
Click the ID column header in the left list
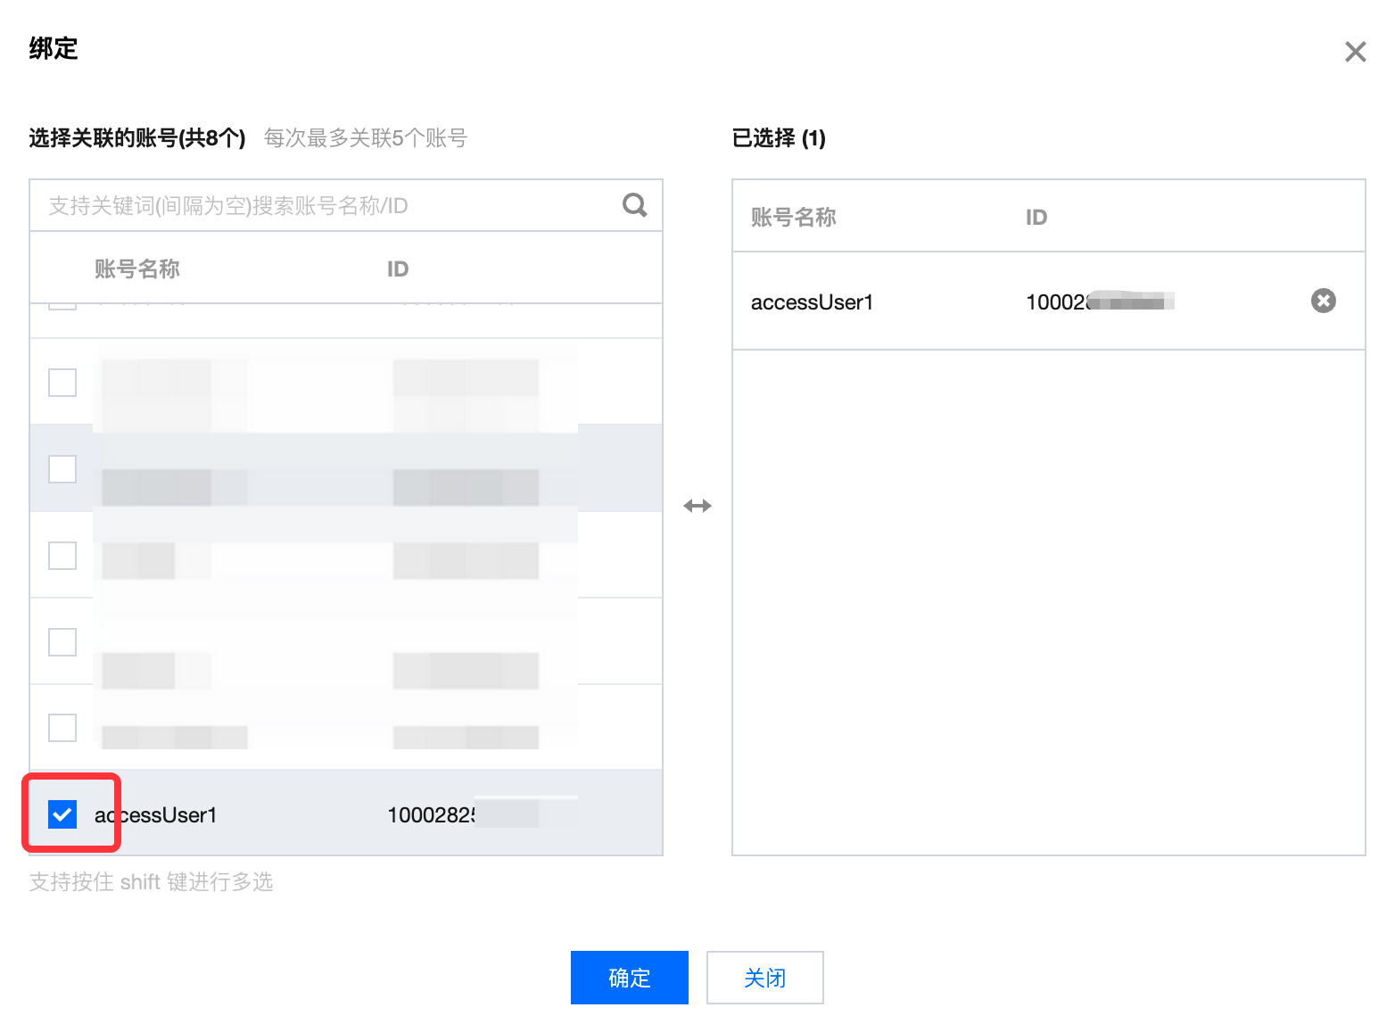398,268
